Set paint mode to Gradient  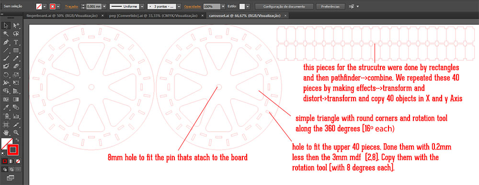click(11, 161)
